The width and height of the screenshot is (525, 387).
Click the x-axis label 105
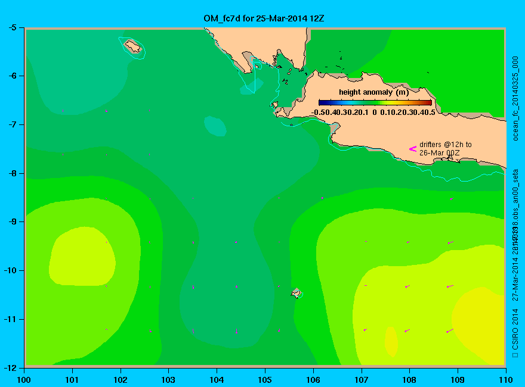coord(265,380)
